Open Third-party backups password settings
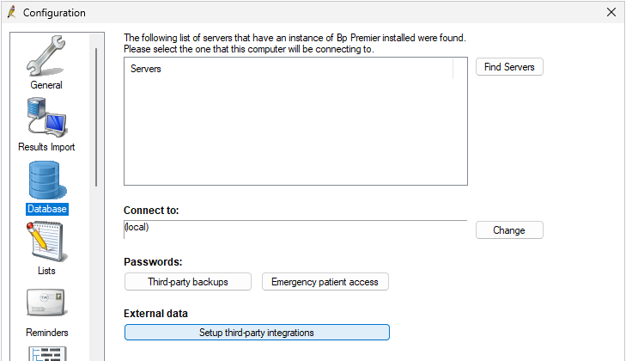This screenshot has height=361, width=626. click(188, 282)
